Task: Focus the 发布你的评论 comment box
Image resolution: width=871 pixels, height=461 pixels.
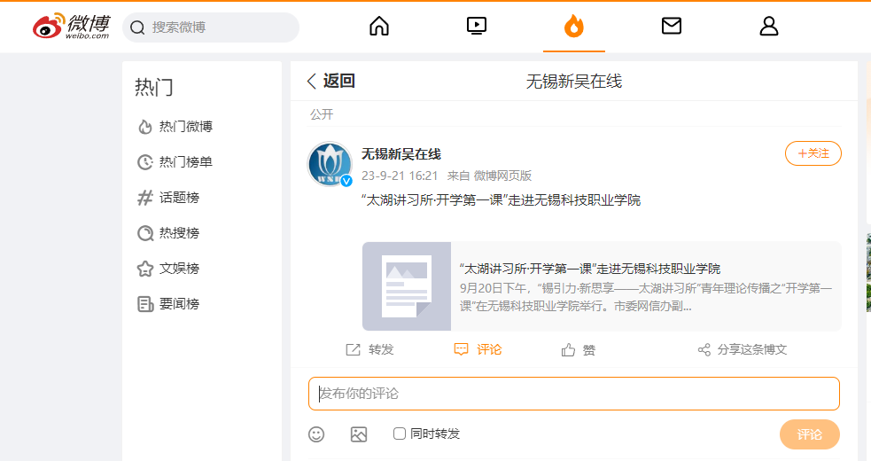Action: coord(574,394)
